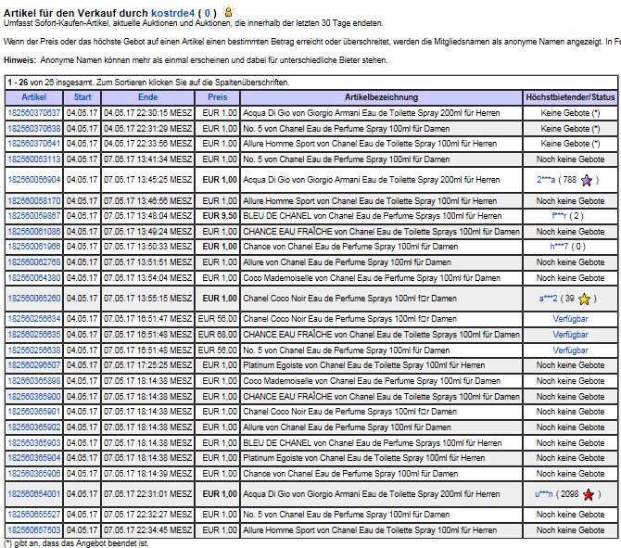Open bidder profile h***7
The image size is (621, 548).
point(559,247)
